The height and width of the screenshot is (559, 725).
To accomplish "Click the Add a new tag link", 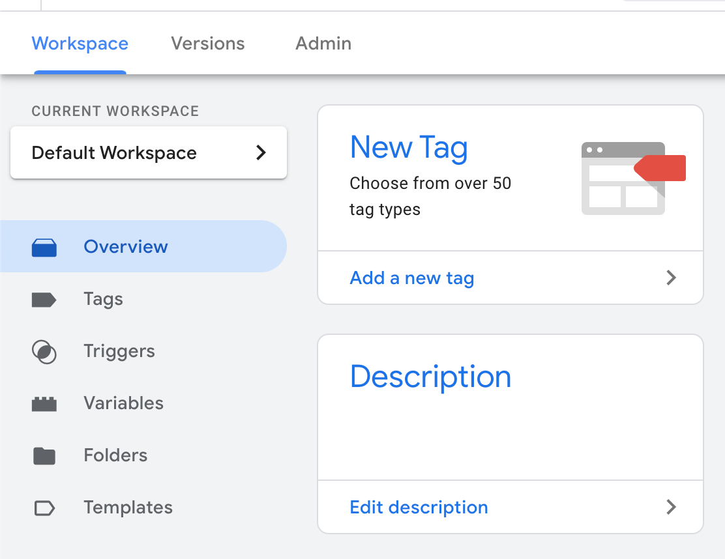I will pos(412,278).
